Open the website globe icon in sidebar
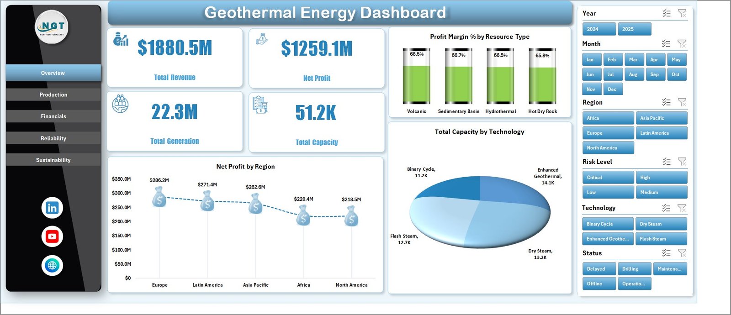This screenshot has height=315, width=731. pyautogui.click(x=52, y=265)
